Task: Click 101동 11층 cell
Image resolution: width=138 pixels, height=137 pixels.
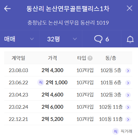Action: (111, 119)
